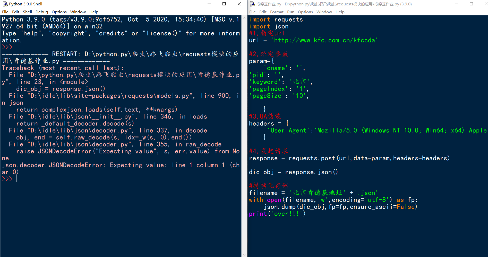Click 'dic_obj = response.json()' in editor
The width and height of the screenshot is (488, 257).
click(293, 172)
